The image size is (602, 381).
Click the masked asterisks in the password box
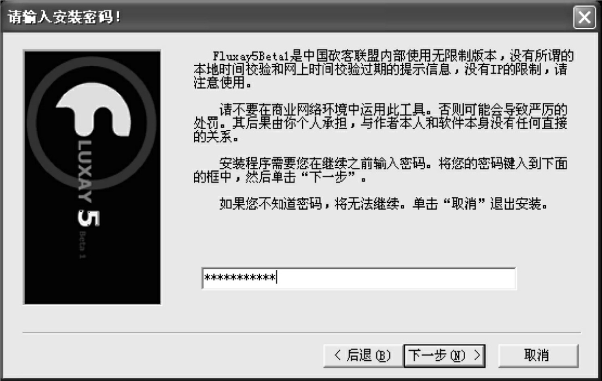[x=240, y=278]
